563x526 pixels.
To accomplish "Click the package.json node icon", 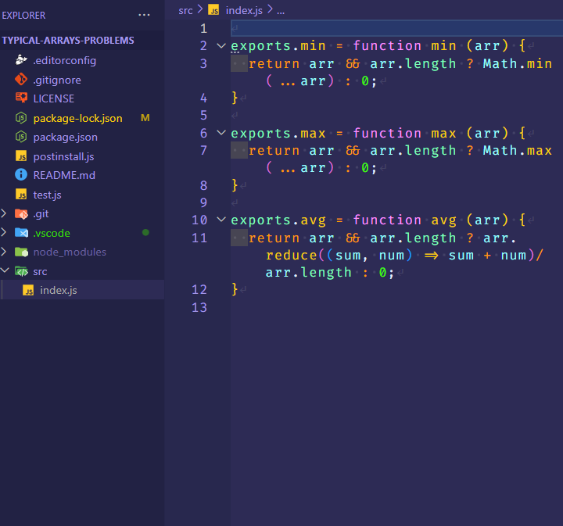I will click(21, 137).
